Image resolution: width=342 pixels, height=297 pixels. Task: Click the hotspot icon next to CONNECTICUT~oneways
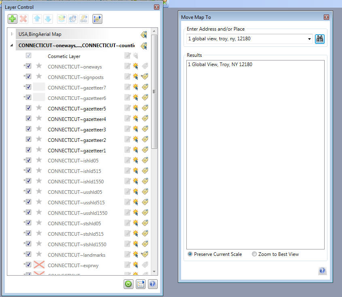(x=135, y=66)
